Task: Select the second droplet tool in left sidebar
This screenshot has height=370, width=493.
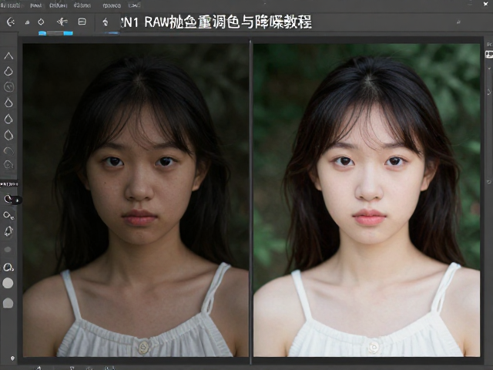Action: tap(8, 103)
